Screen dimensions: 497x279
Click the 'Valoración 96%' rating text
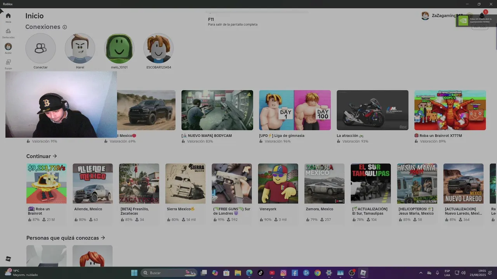(278, 141)
